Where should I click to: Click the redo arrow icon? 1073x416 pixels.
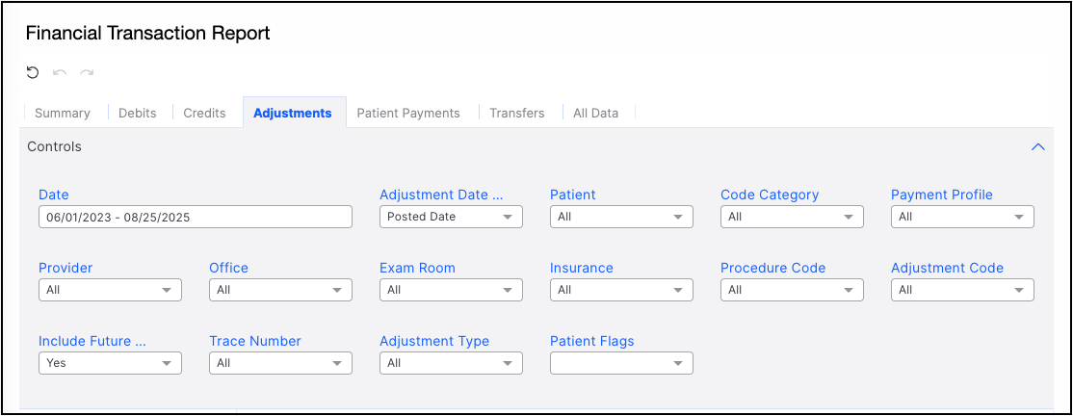87,72
